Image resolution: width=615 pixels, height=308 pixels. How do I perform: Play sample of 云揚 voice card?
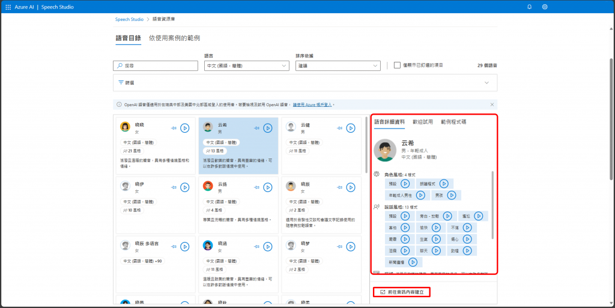[x=268, y=187]
